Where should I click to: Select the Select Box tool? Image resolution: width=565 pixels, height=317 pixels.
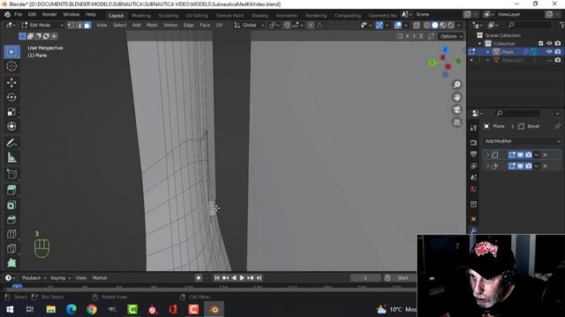click(x=11, y=52)
